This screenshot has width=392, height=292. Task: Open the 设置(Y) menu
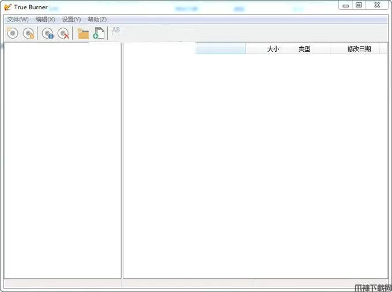pos(71,20)
